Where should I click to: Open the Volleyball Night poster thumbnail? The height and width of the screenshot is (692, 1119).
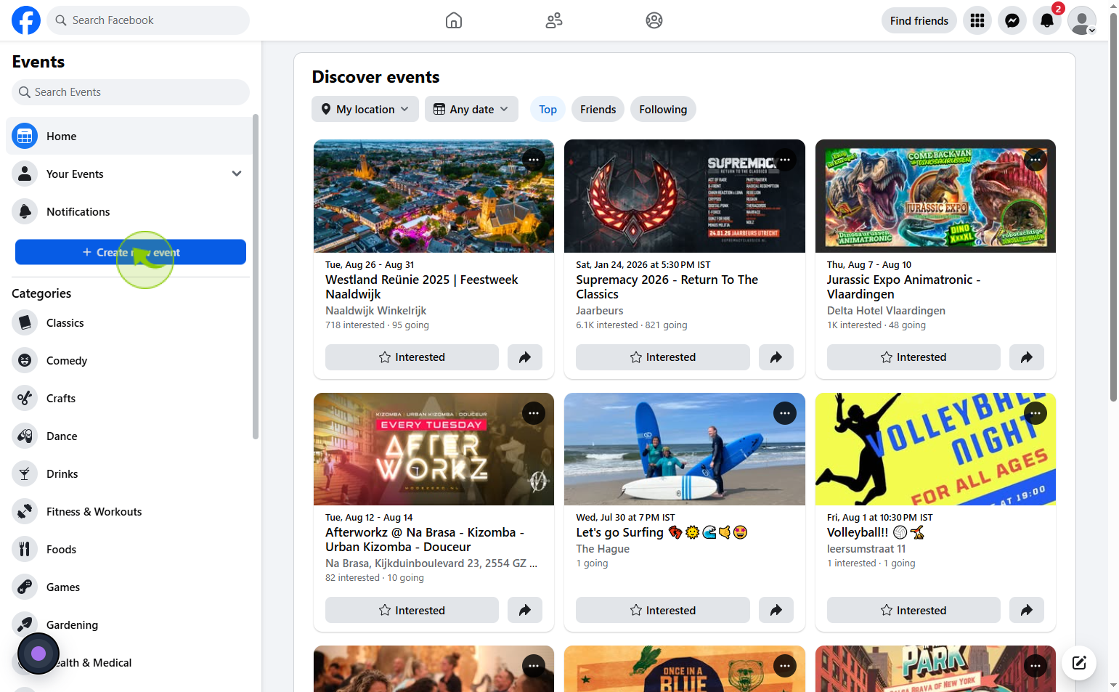click(x=935, y=449)
